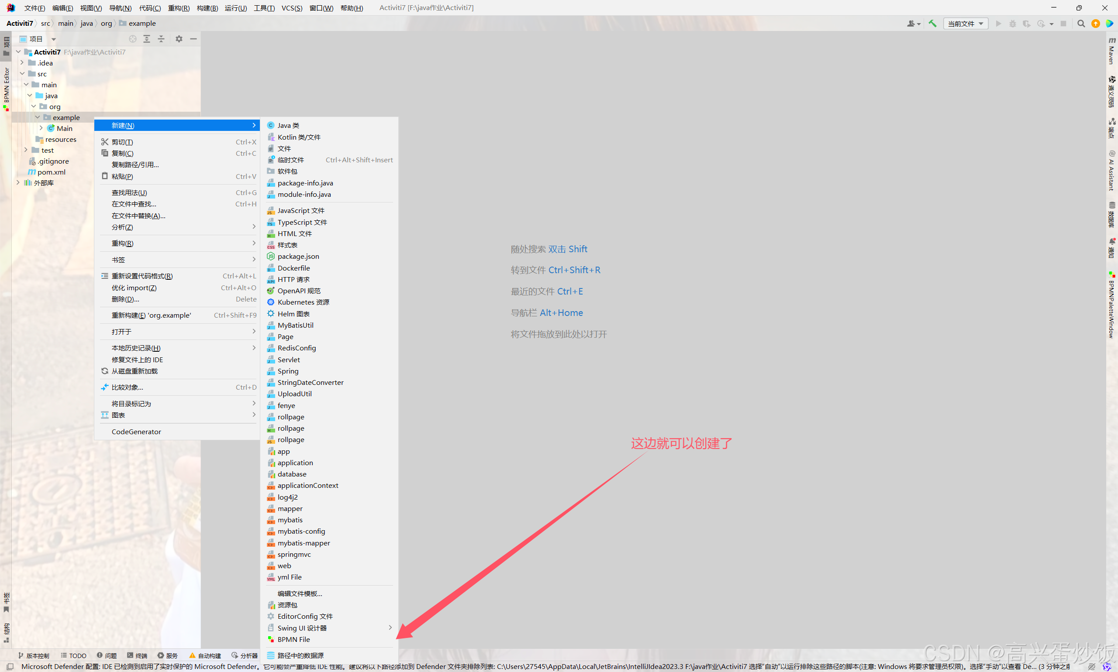Hide the project panel with minus icon
This screenshot has height=672, width=1118.
pyautogui.click(x=193, y=39)
